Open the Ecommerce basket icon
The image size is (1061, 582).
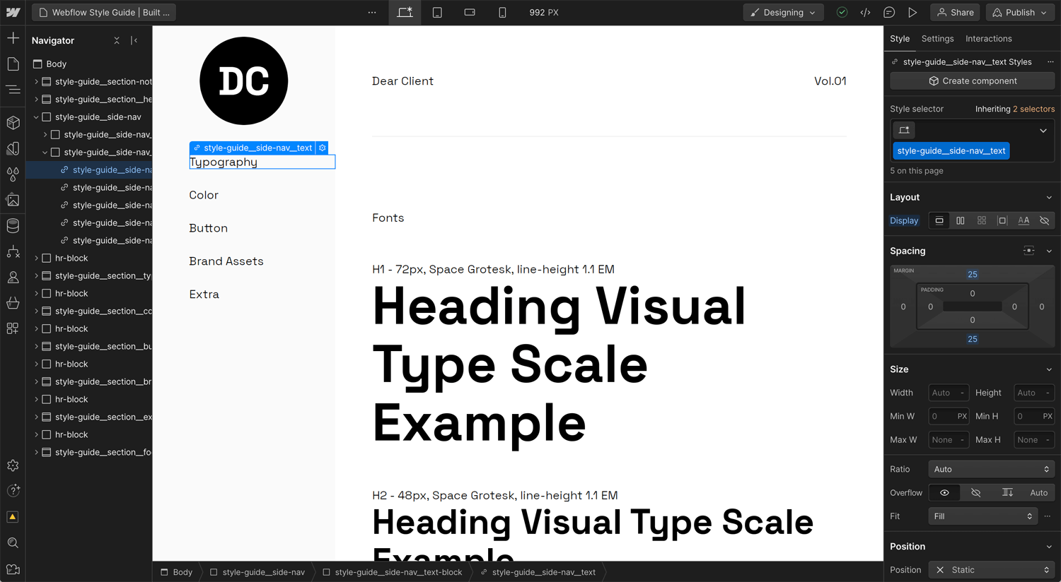coord(13,303)
